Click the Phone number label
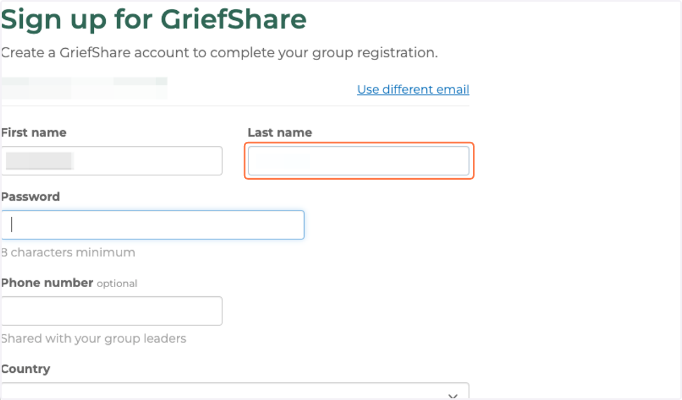Image resolution: width=682 pixels, height=400 pixels. 47,283
